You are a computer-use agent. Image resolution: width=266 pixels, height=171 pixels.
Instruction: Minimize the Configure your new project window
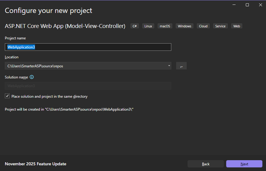click(234, 5)
